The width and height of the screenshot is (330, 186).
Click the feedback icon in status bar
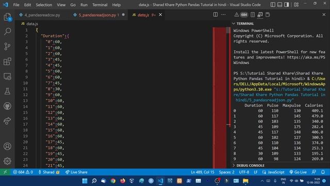pyautogui.click(x=313, y=172)
